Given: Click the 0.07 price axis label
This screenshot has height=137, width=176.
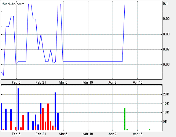Looking at the screenshot, I should [x=166, y=49].
